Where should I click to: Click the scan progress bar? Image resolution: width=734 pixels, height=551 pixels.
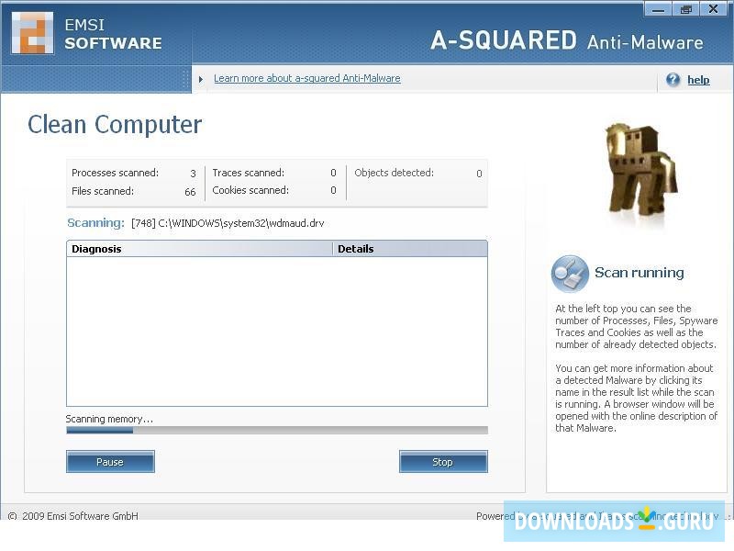pos(277,430)
